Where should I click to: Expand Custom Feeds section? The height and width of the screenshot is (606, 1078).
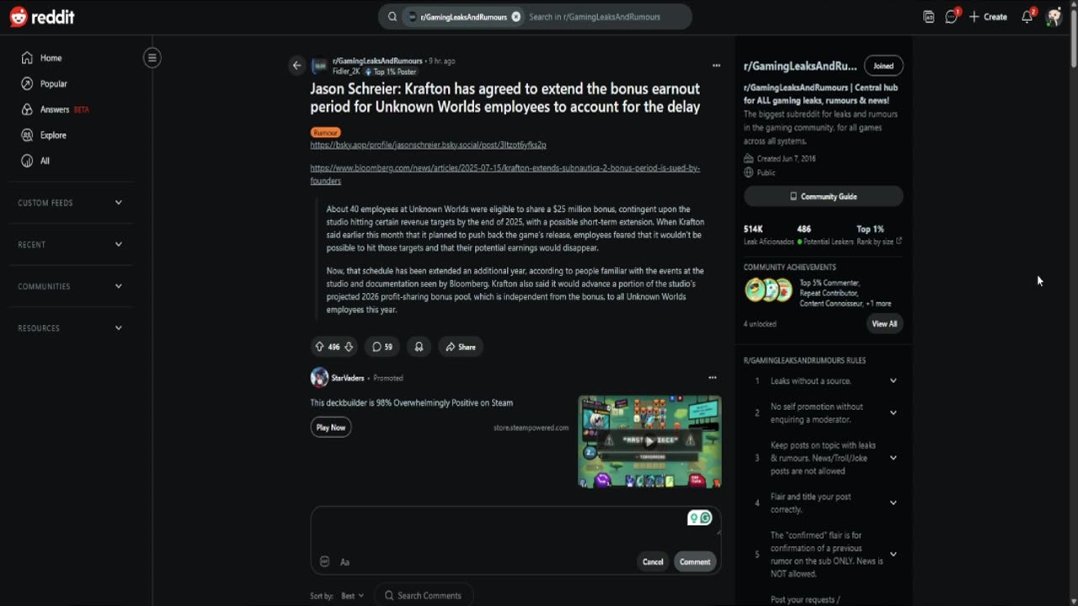pyautogui.click(x=71, y=203)
